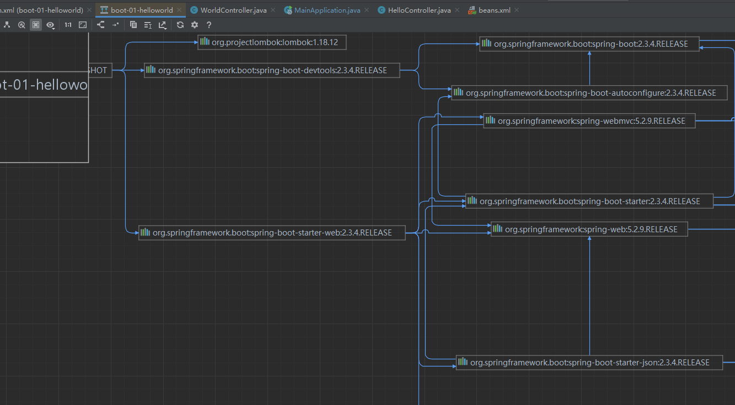735x405 pixels.
Task: Toggle the border/grid display toolbar button
Action: click(x=36, y=25)
